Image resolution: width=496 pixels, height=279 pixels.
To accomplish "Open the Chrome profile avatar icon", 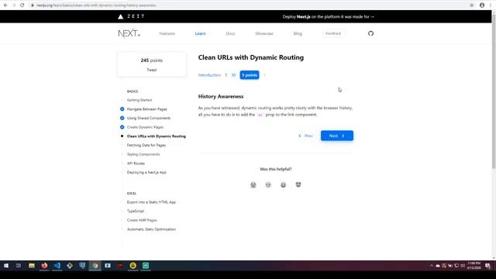I will 482,5.
